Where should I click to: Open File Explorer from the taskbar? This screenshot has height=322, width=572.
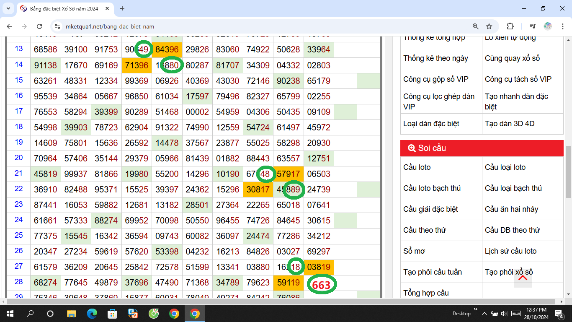coord(72,314)
